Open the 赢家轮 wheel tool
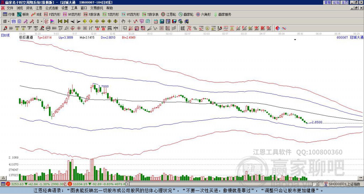Screen dimensions: 364x194 pos(186,14)
